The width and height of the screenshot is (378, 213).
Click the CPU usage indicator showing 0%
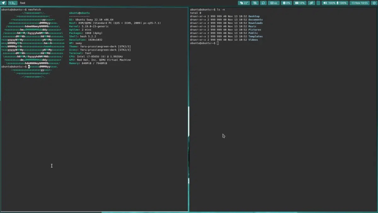pyautogui.click(x=286, y=3)
